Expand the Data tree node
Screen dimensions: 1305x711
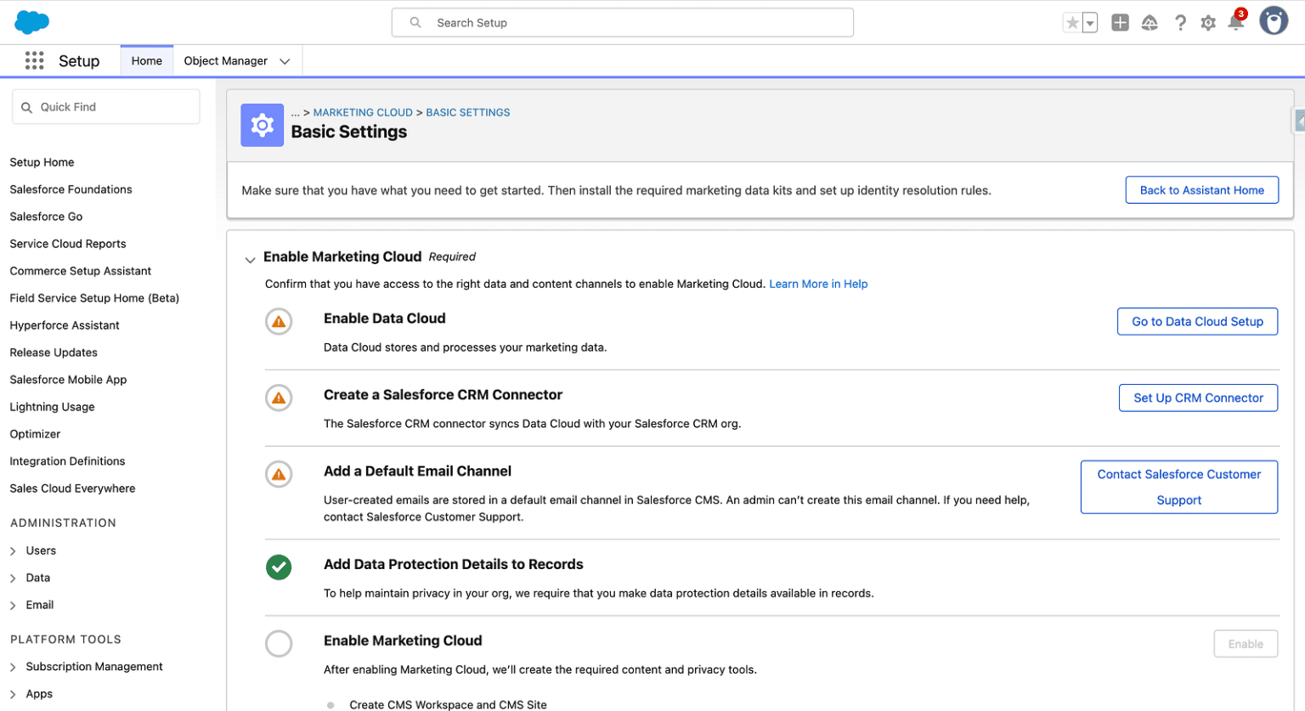coord(13,578)
